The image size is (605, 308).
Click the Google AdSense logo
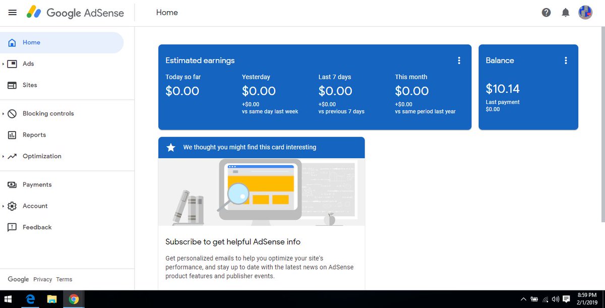75,13
